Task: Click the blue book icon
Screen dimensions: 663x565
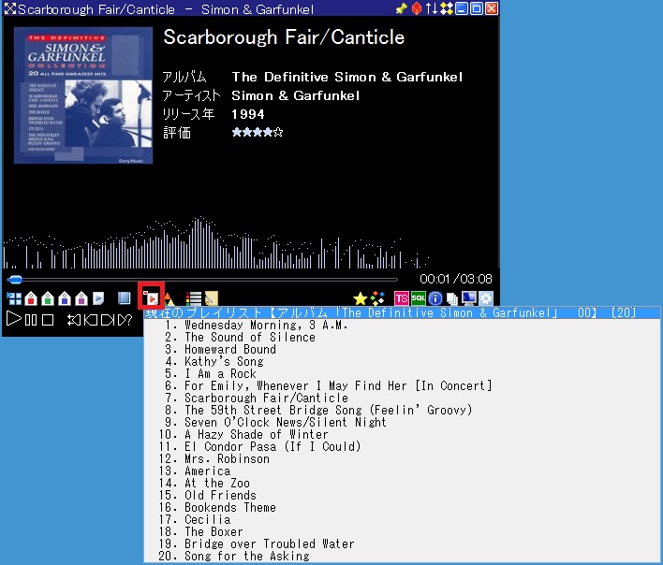Action: coord(125,298)
